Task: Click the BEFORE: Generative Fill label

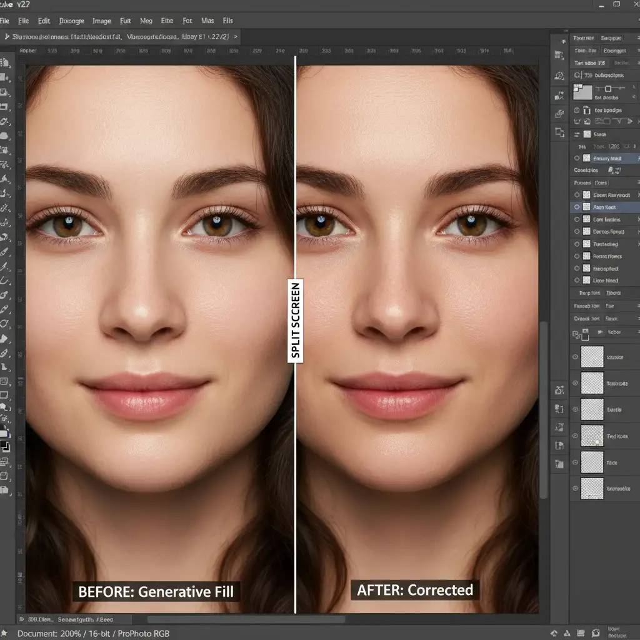Action: (156, 591)
